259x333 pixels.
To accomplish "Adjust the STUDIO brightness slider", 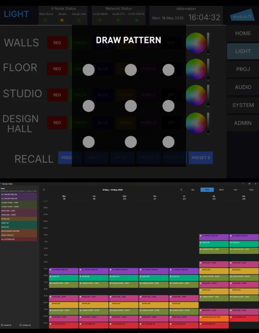I will (208, 96).
